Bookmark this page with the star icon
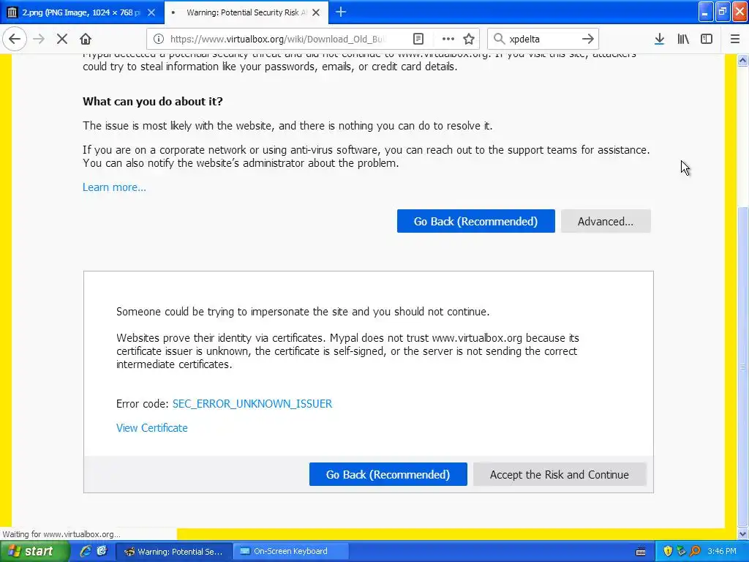This screenshot has width=749, height=562. pyautogui.click(x=469, y=39)
